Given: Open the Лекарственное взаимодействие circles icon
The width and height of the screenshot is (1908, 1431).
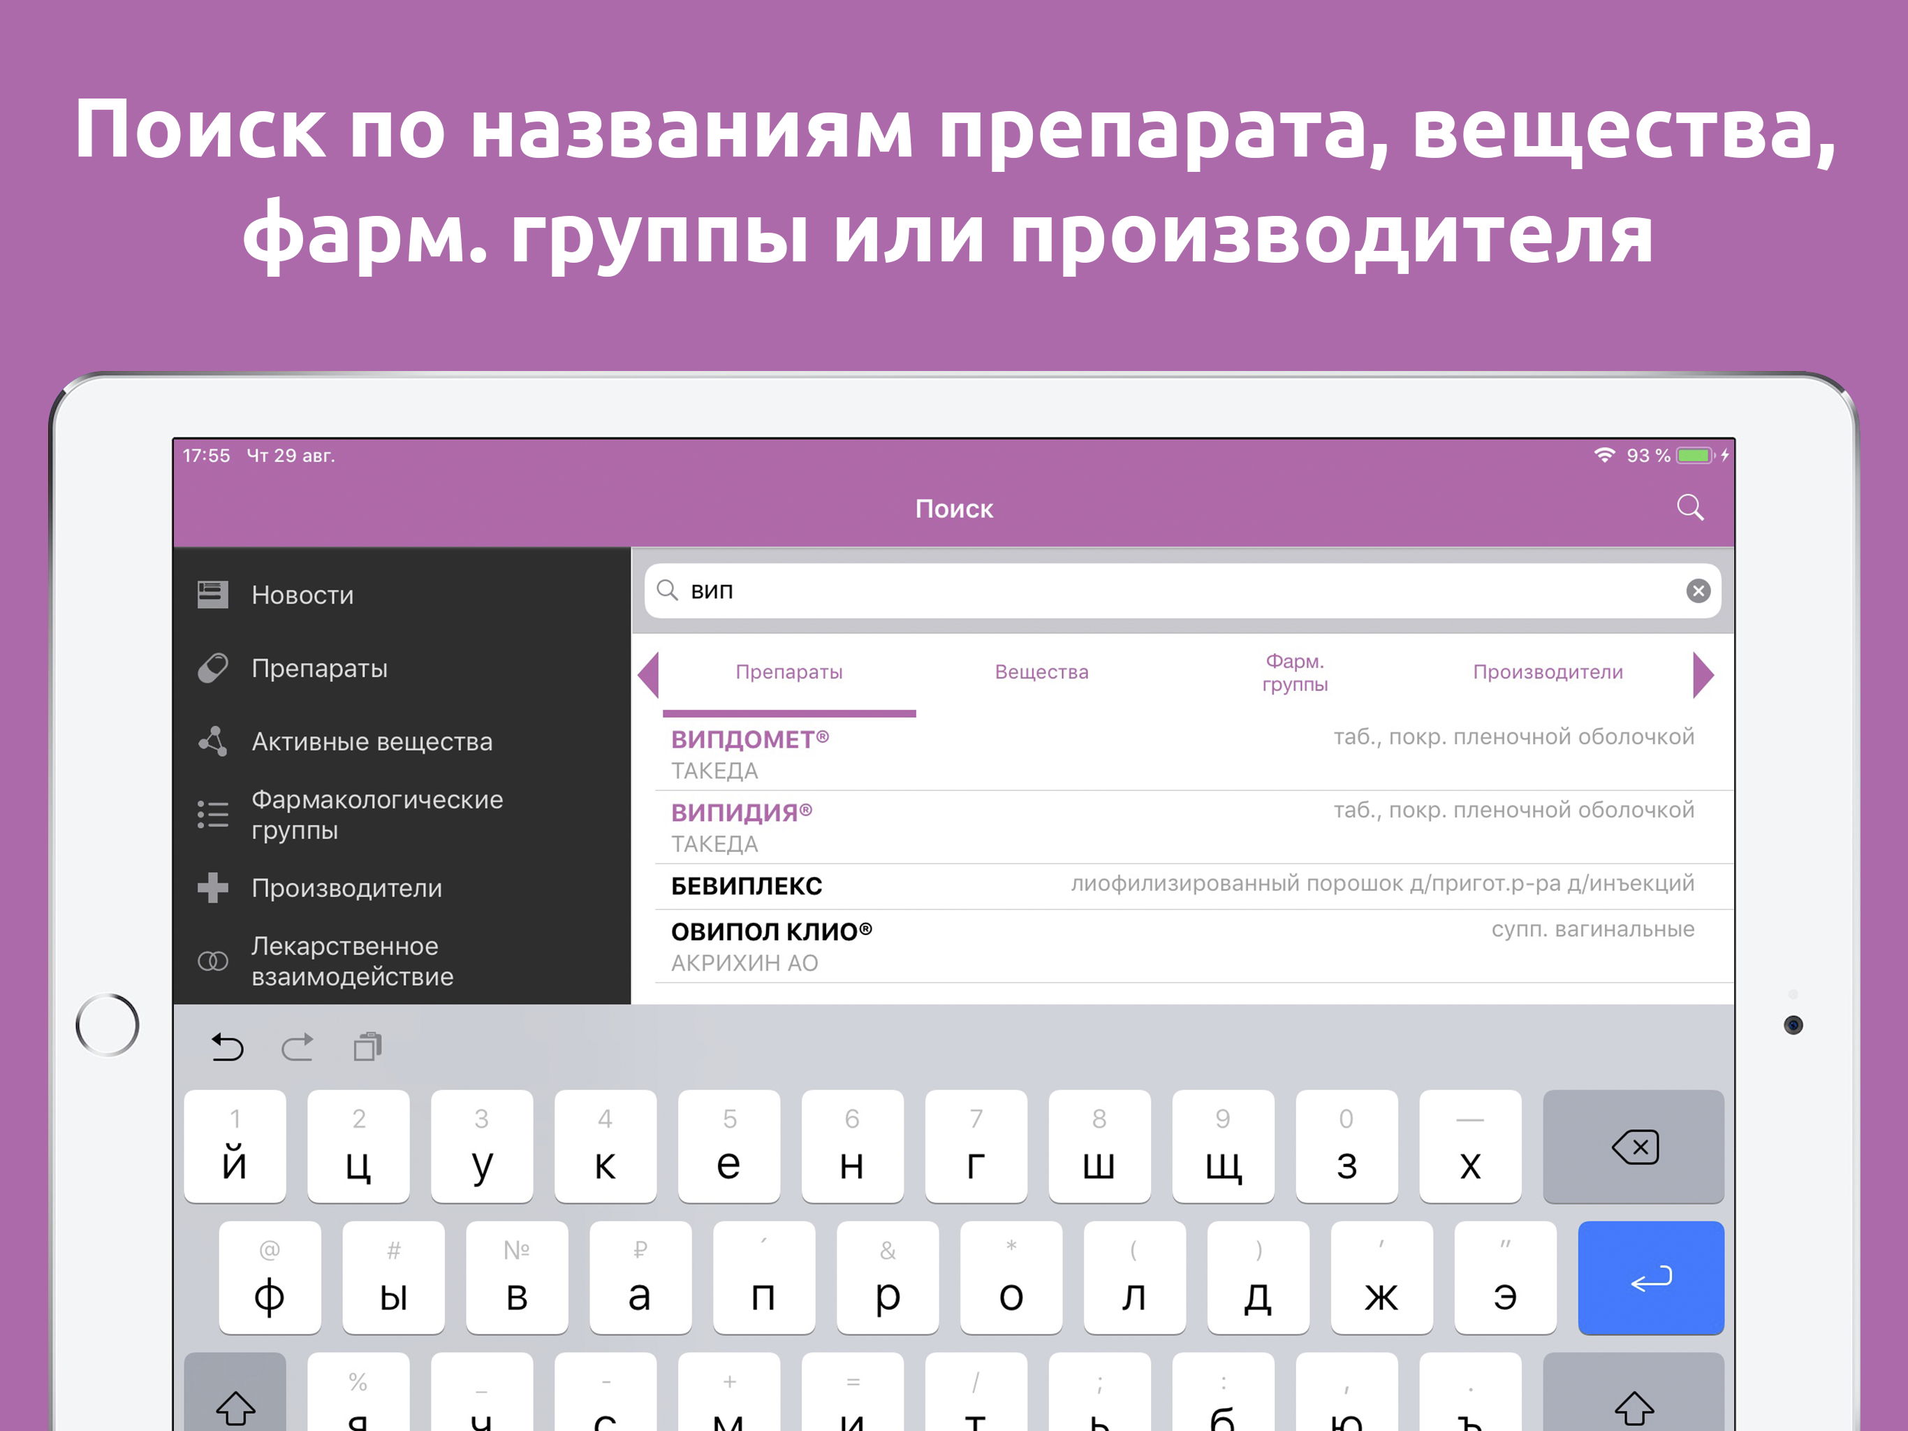Looking at the screenshot, I should [212, 961].
